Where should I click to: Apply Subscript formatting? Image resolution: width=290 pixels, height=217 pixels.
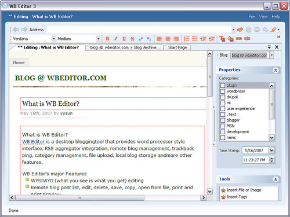point(149,39)
